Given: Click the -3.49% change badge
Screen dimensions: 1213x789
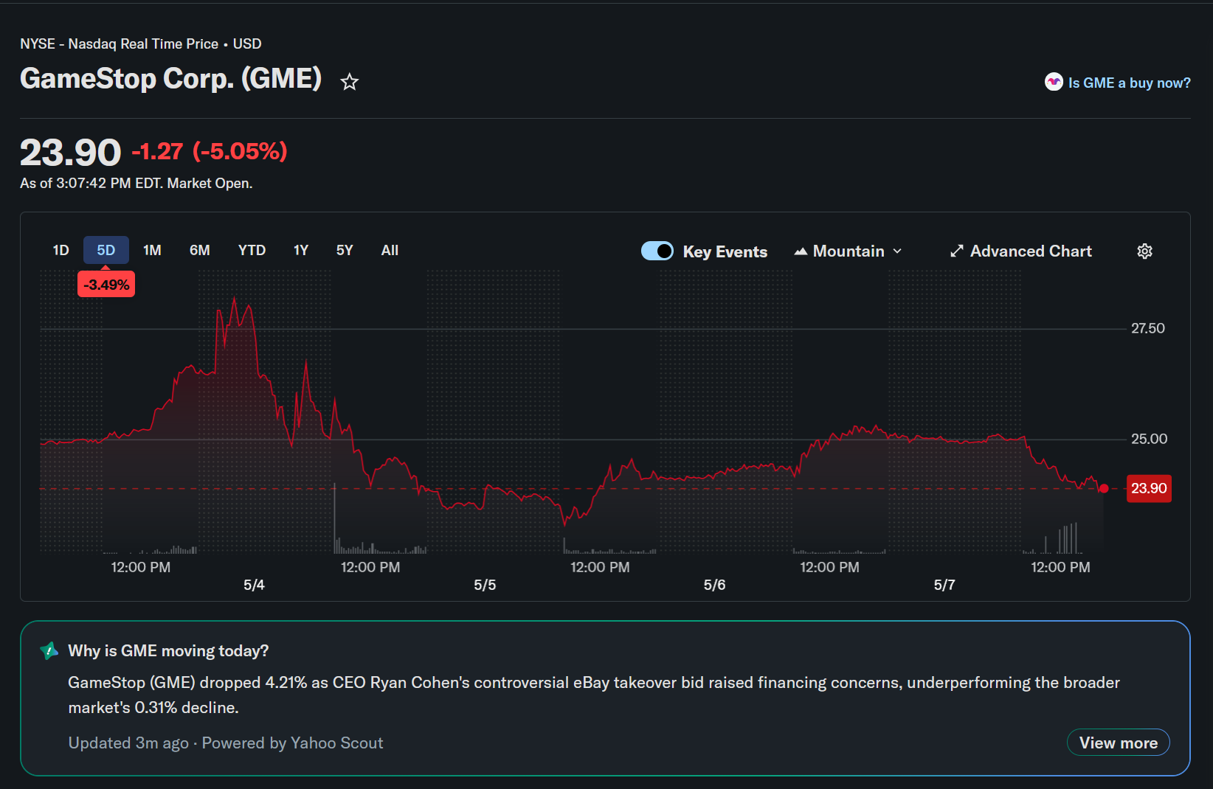Looking at the screenshot, I should tap(106, 285).
